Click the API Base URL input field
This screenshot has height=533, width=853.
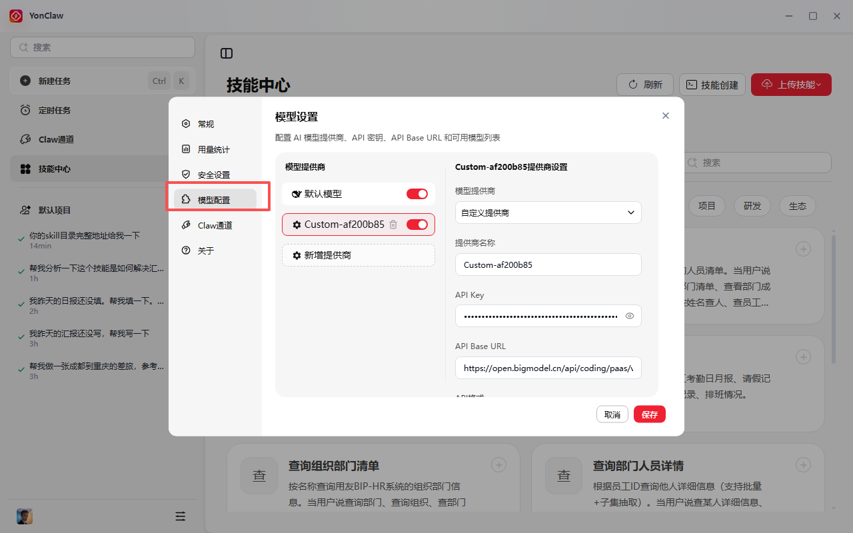pos(548,368)
